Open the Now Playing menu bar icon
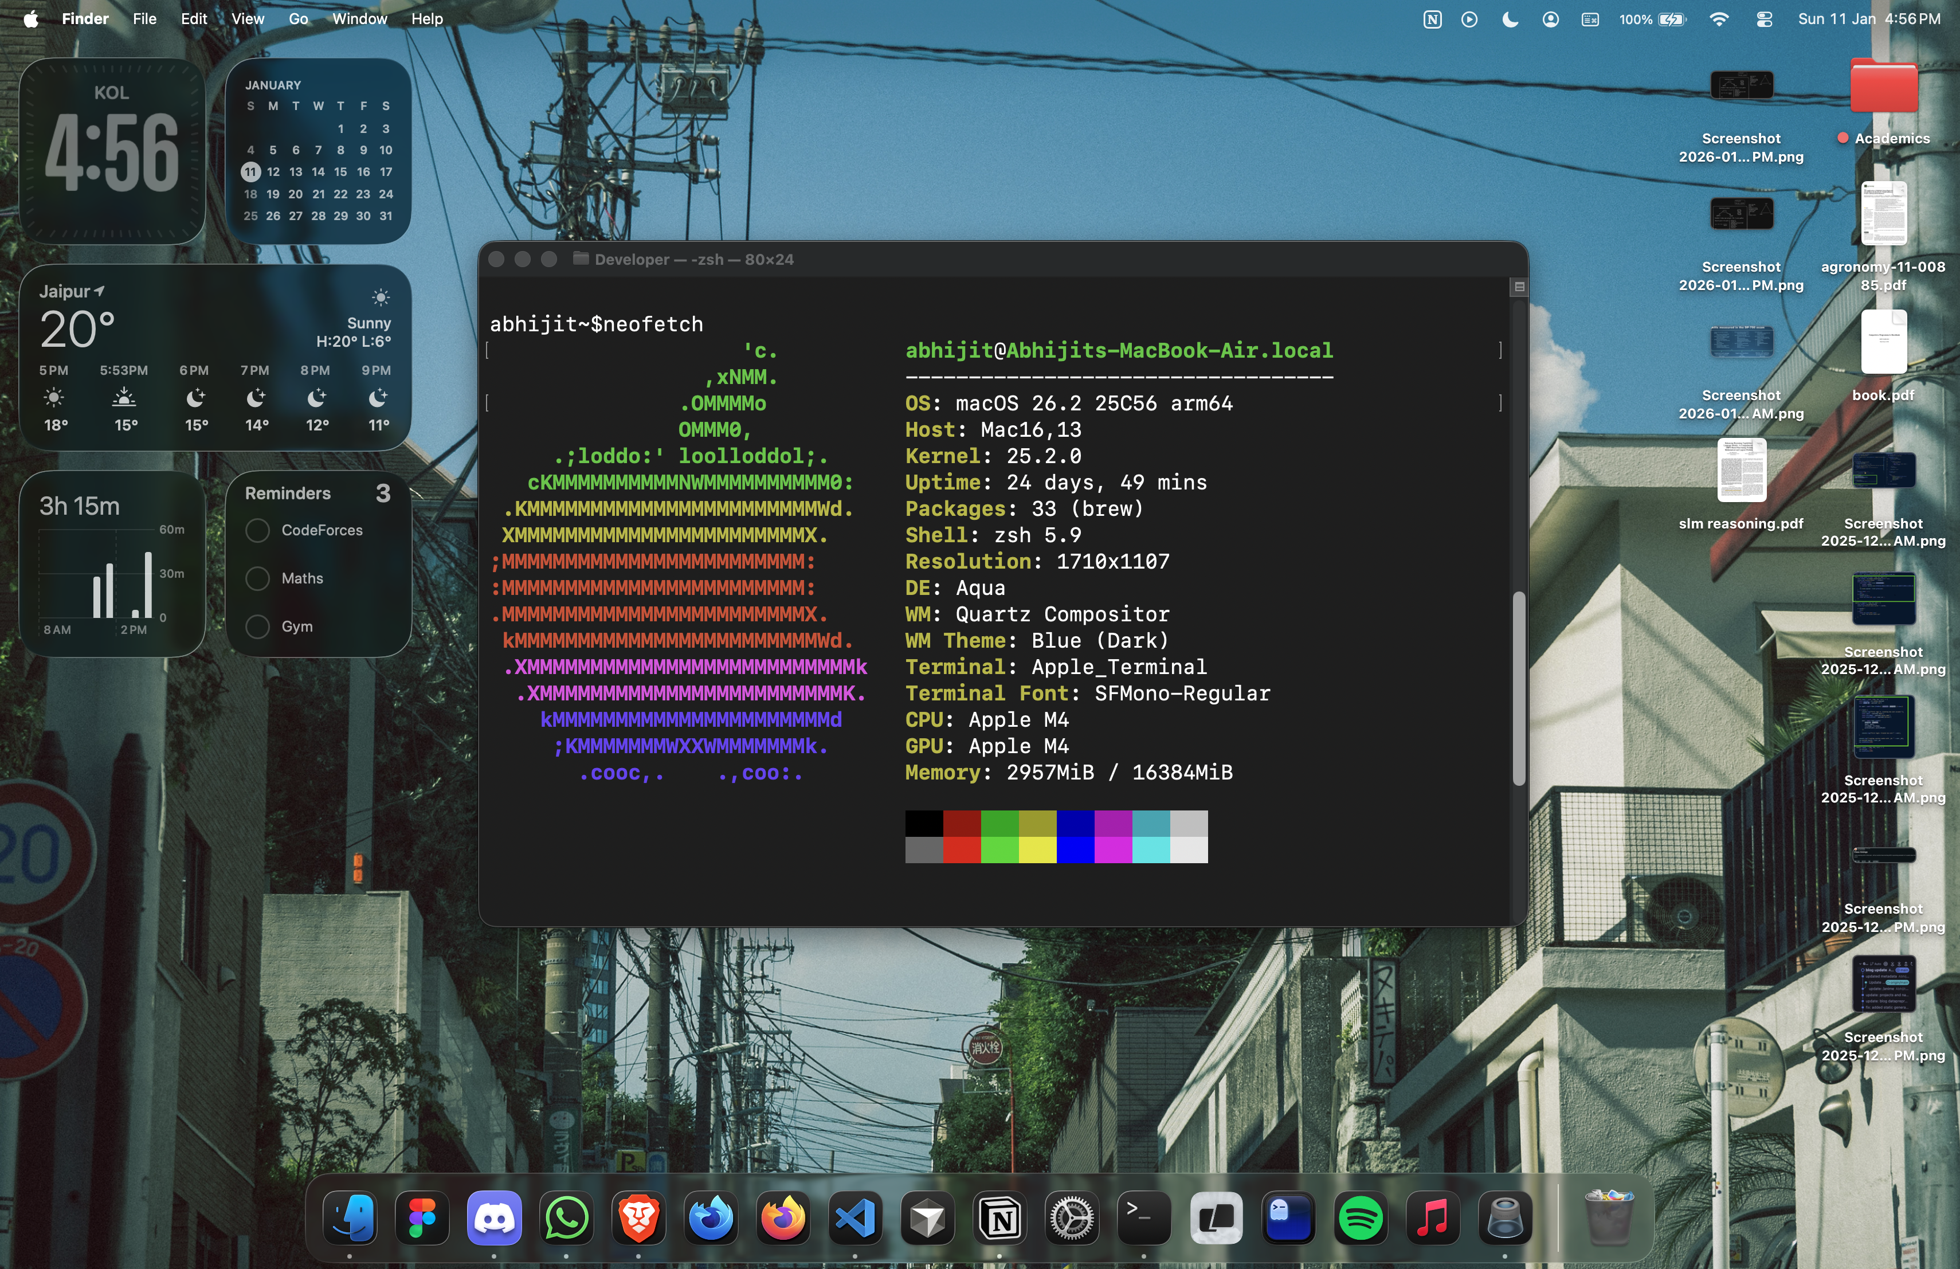The height and width of the screenshot is (1269, 1960). [x=1469, y=19]
